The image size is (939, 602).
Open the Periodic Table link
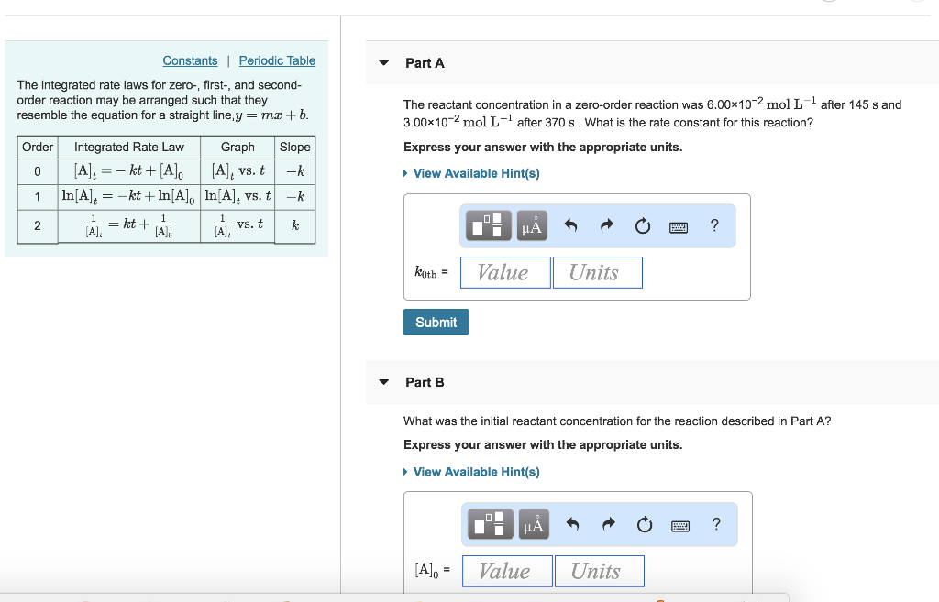point(277,60)
